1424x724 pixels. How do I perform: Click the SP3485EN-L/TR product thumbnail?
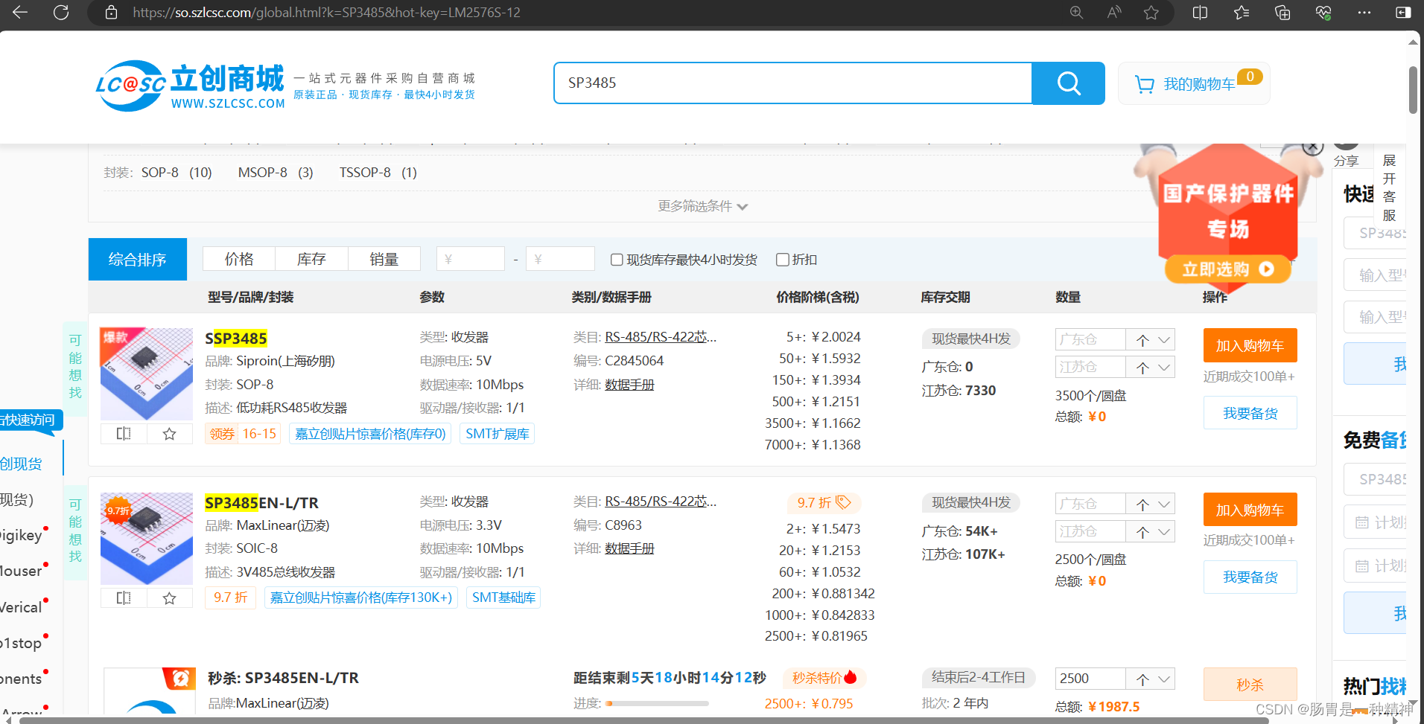[x=147, y=539]
